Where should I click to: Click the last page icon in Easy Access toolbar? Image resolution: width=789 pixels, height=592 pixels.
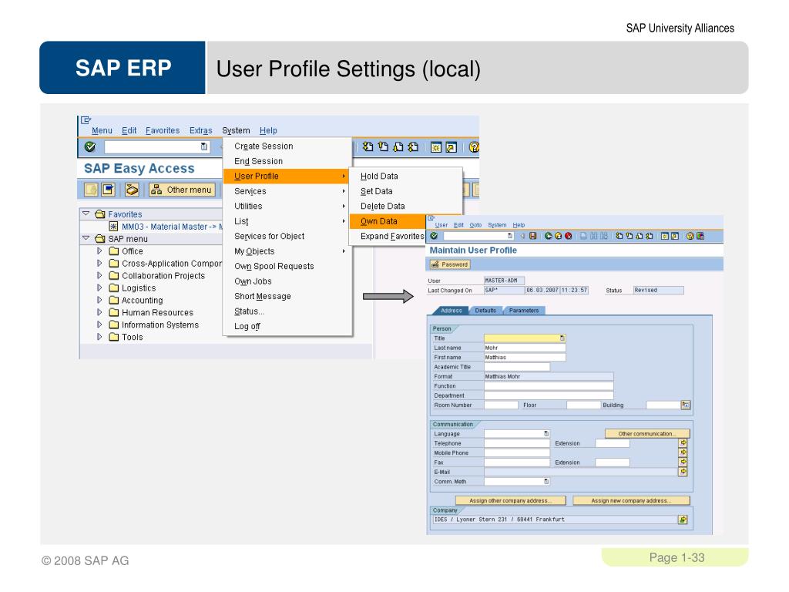[x=413, y=146]
